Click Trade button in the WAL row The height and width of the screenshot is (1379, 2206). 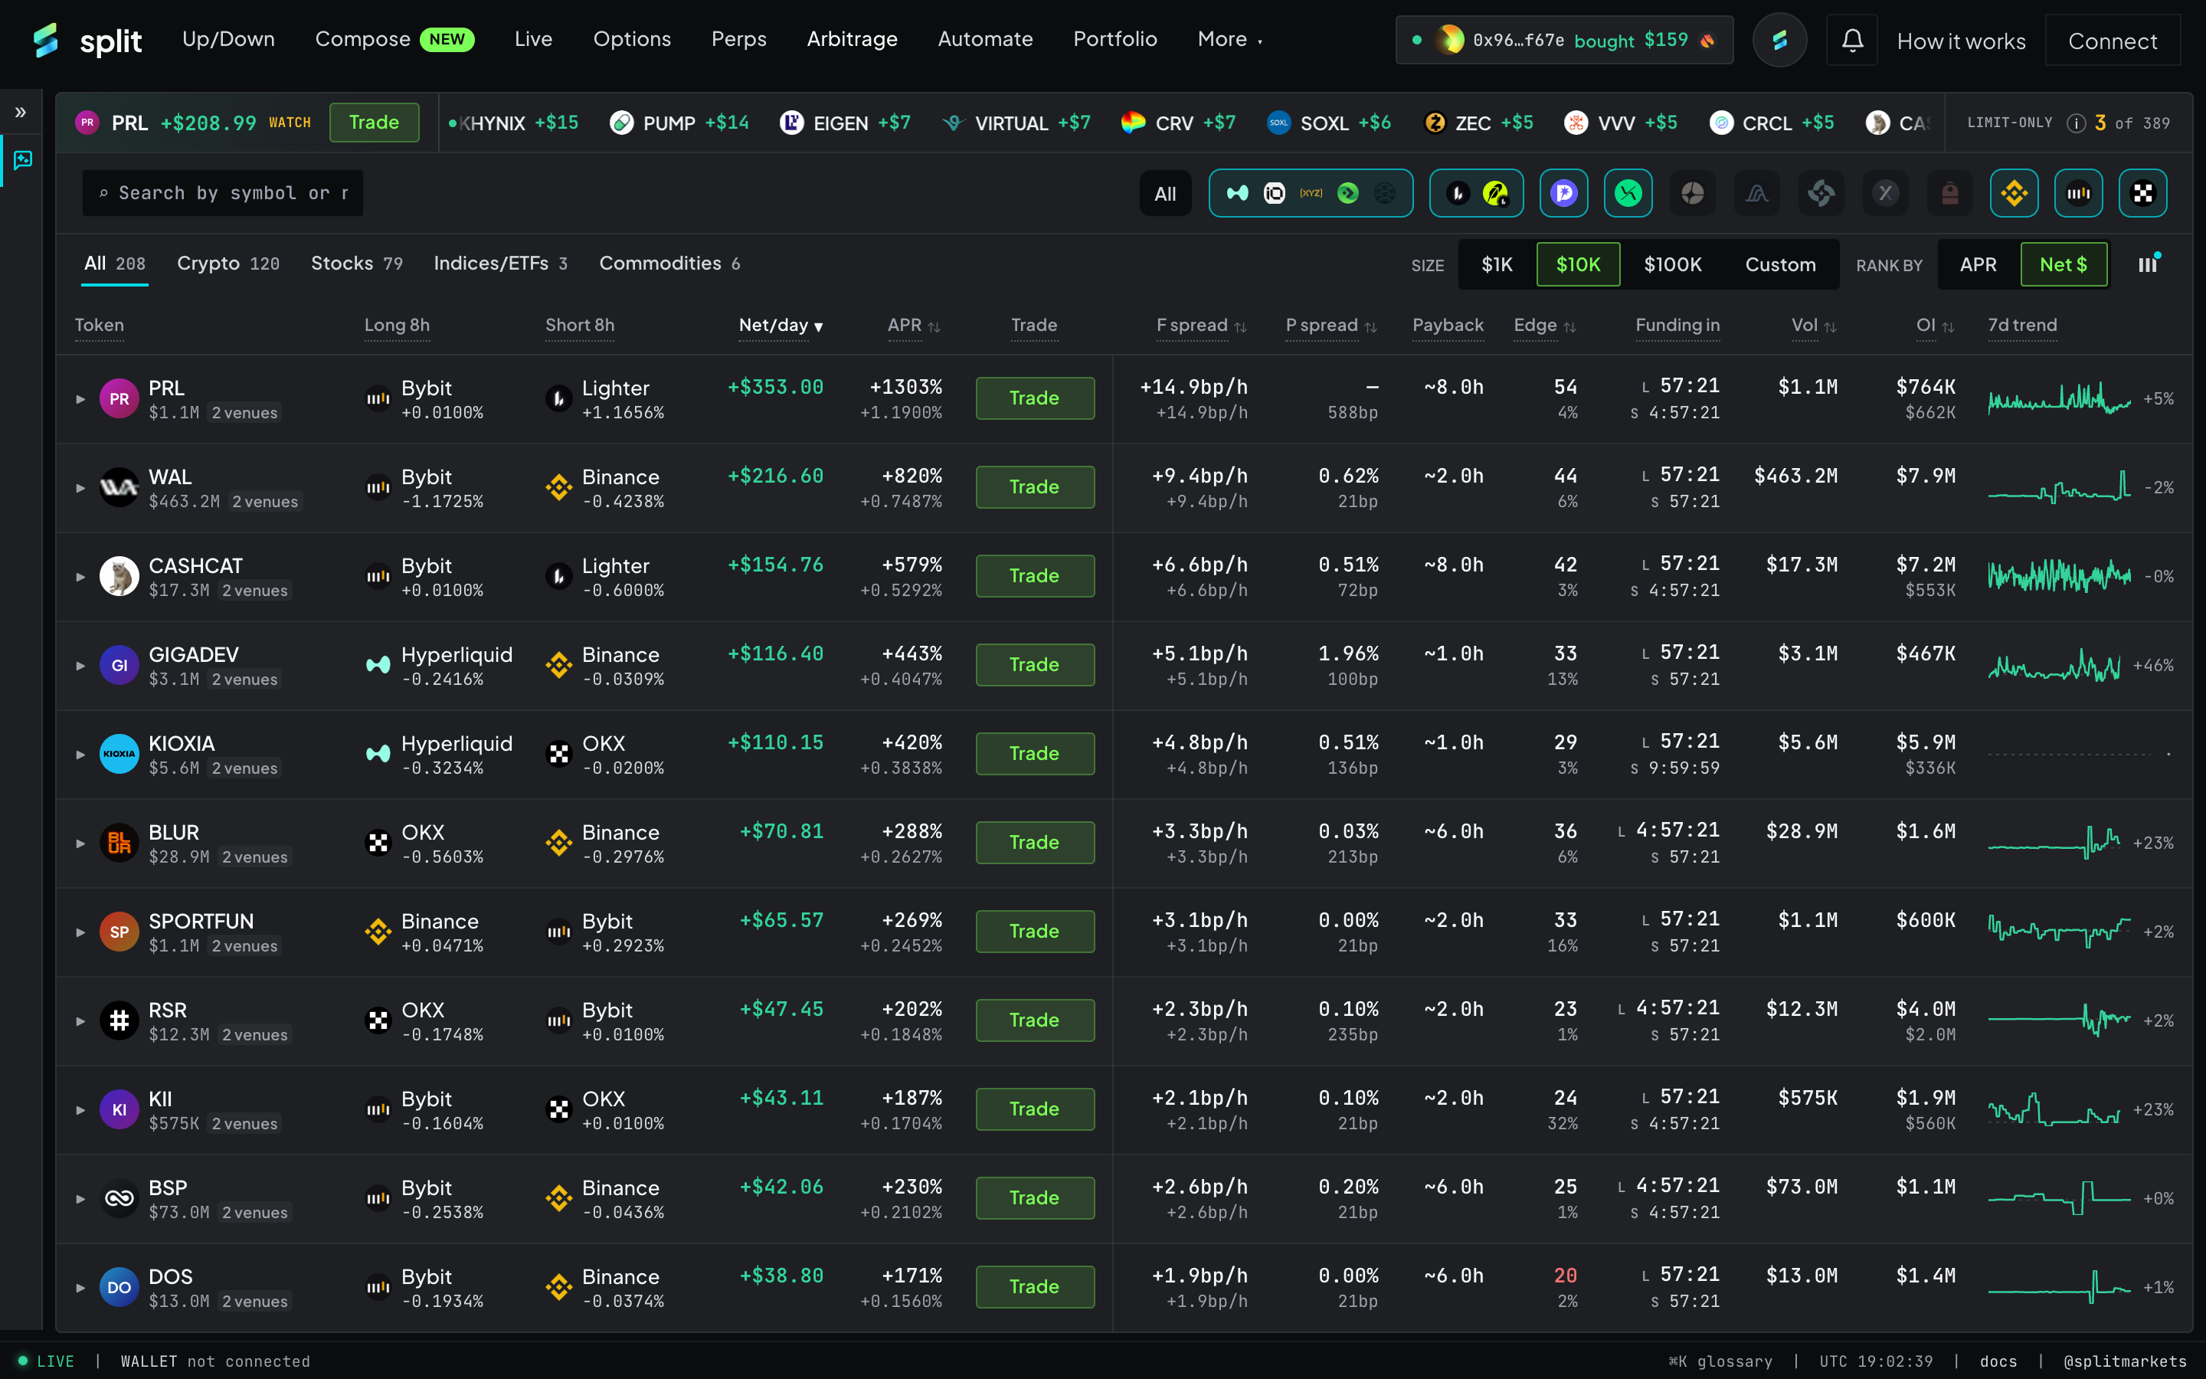pyautogui.click(x=1035, y=487)
